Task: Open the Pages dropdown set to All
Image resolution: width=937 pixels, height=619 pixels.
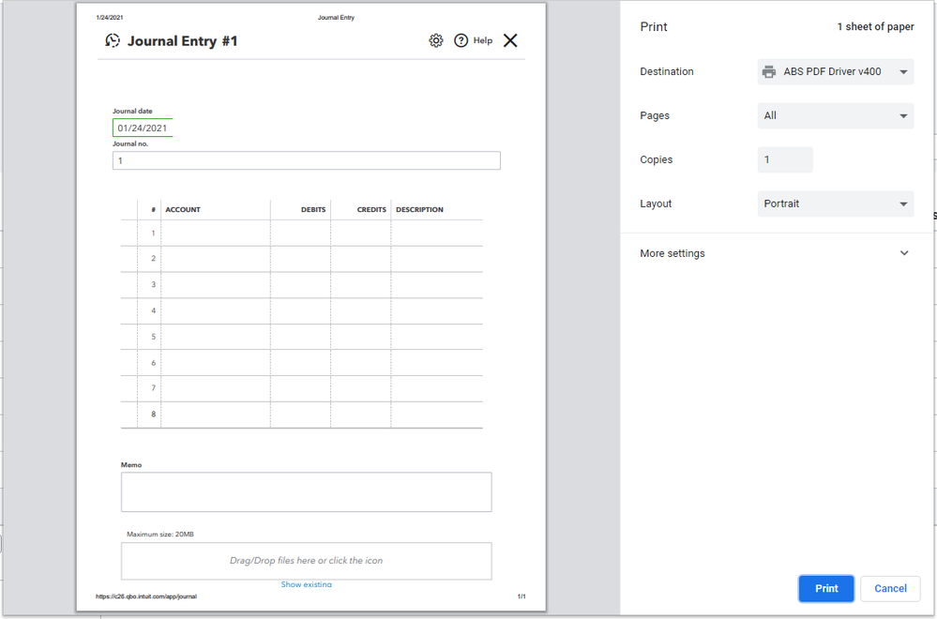Action: [x=836, y=116]
